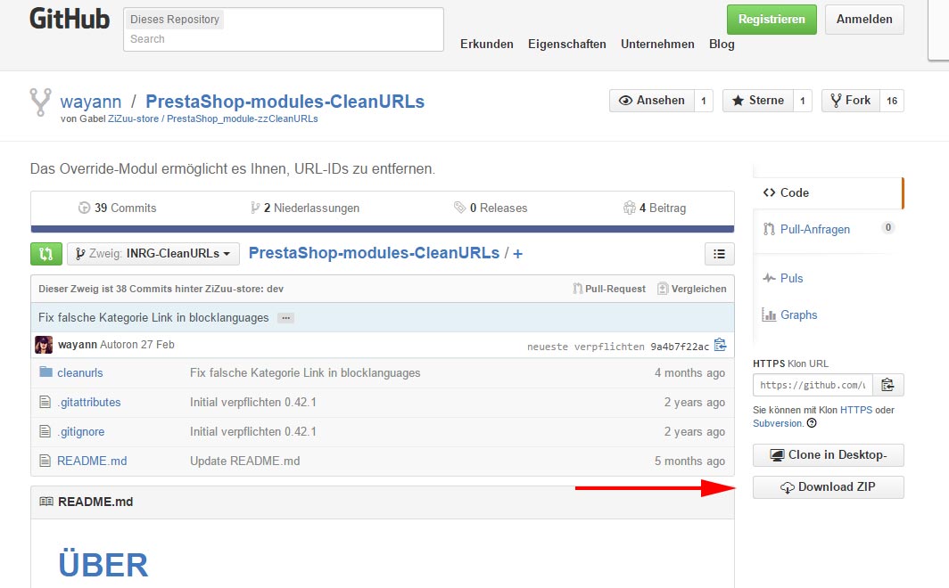
Task: View the 39 Commits link
Action: (x=118, y=208)
